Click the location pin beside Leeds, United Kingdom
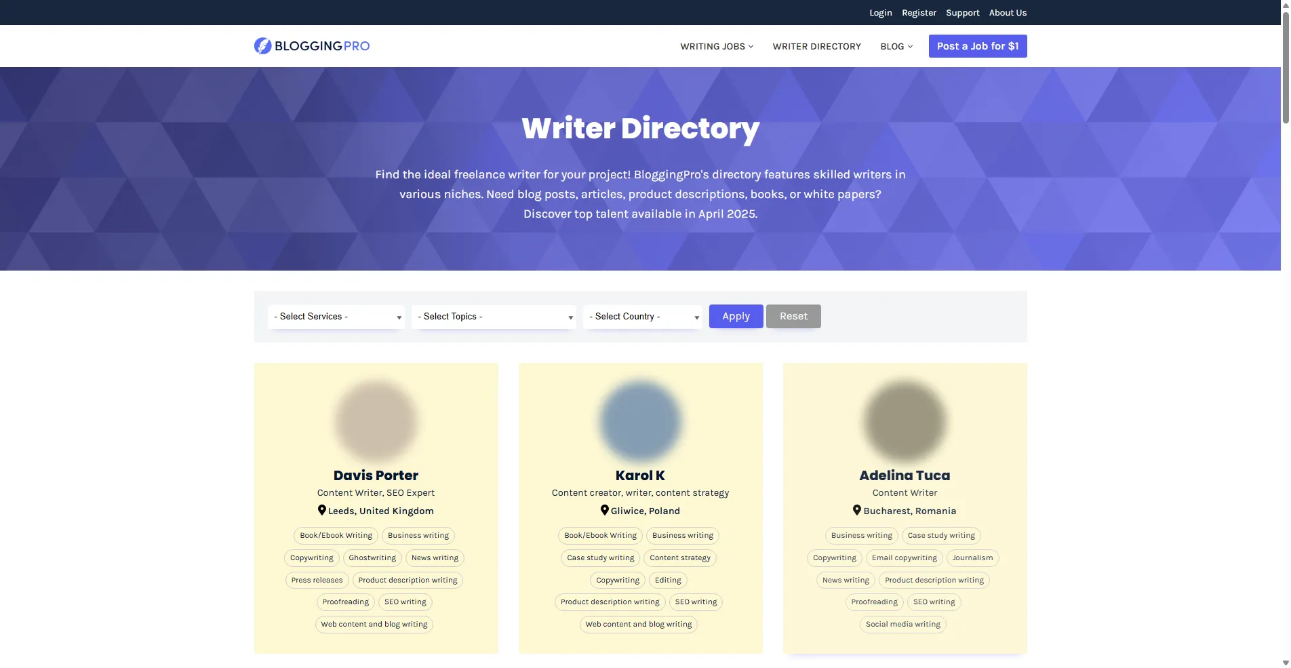The height and width of the screenshot is (668, 1291). point(322,510)
